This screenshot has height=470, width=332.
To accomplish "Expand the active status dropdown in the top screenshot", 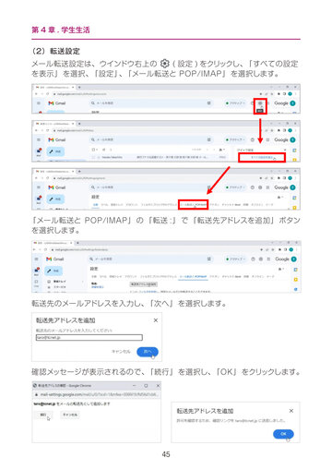I will pos(235,103).
